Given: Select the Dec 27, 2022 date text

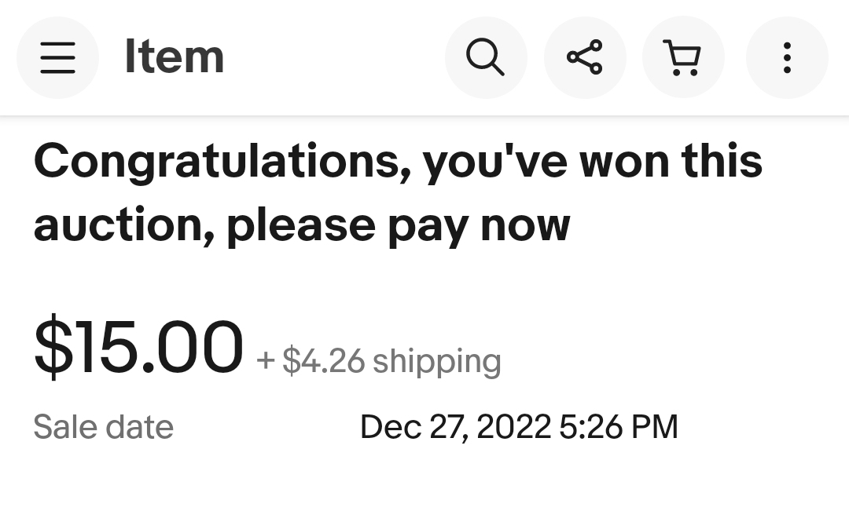Looking at the screenshot, I should (x=455, y=427).
